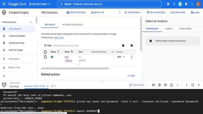Open the notifications badge showing 15
The height and width of the screenshot is (114, 203).
(180, 4)
